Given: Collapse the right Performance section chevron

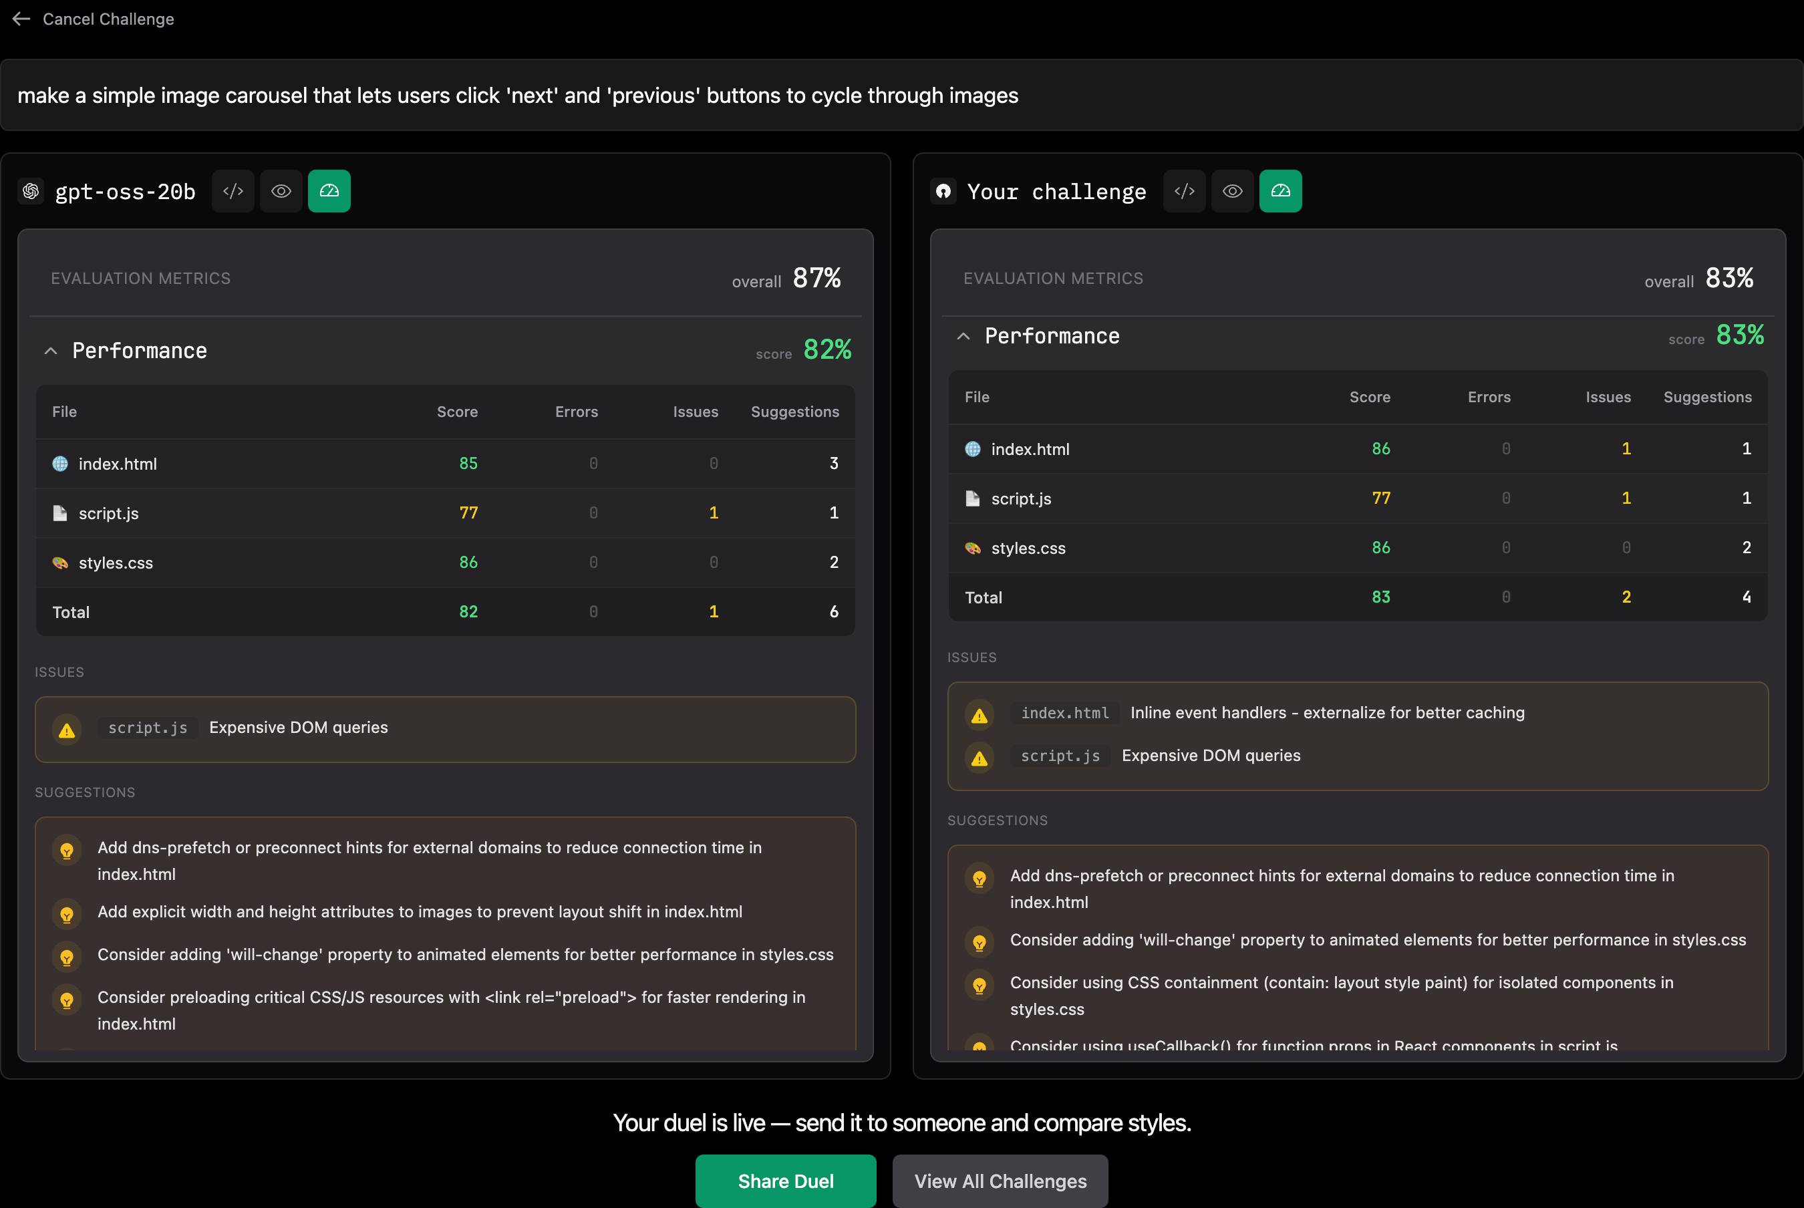Looking at the screenshot, I should pos(963,337).
